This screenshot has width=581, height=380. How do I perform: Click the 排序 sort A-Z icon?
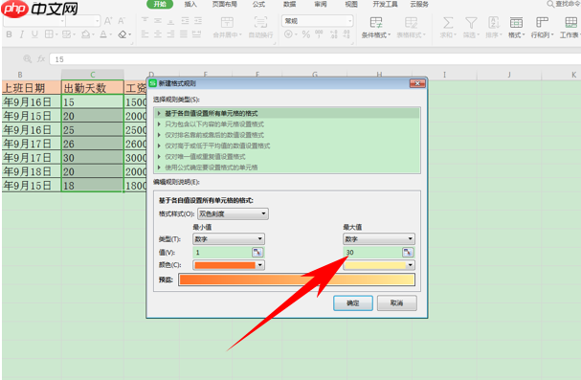(494, 23)
